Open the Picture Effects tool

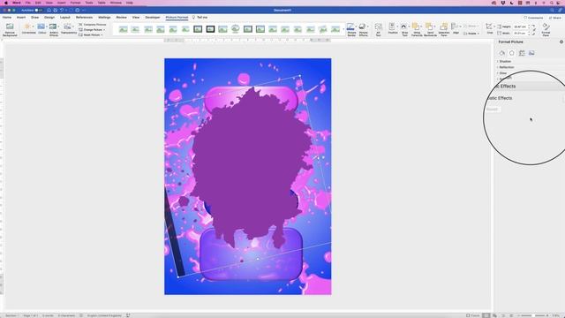pos(363,29)
